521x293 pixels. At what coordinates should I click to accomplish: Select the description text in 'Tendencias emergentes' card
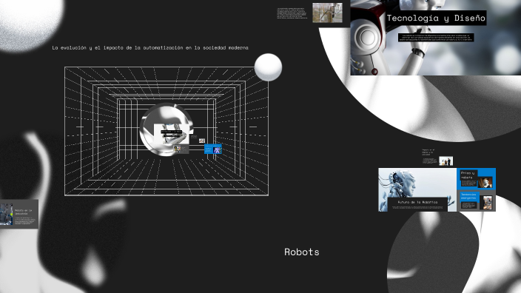point(469,205)
